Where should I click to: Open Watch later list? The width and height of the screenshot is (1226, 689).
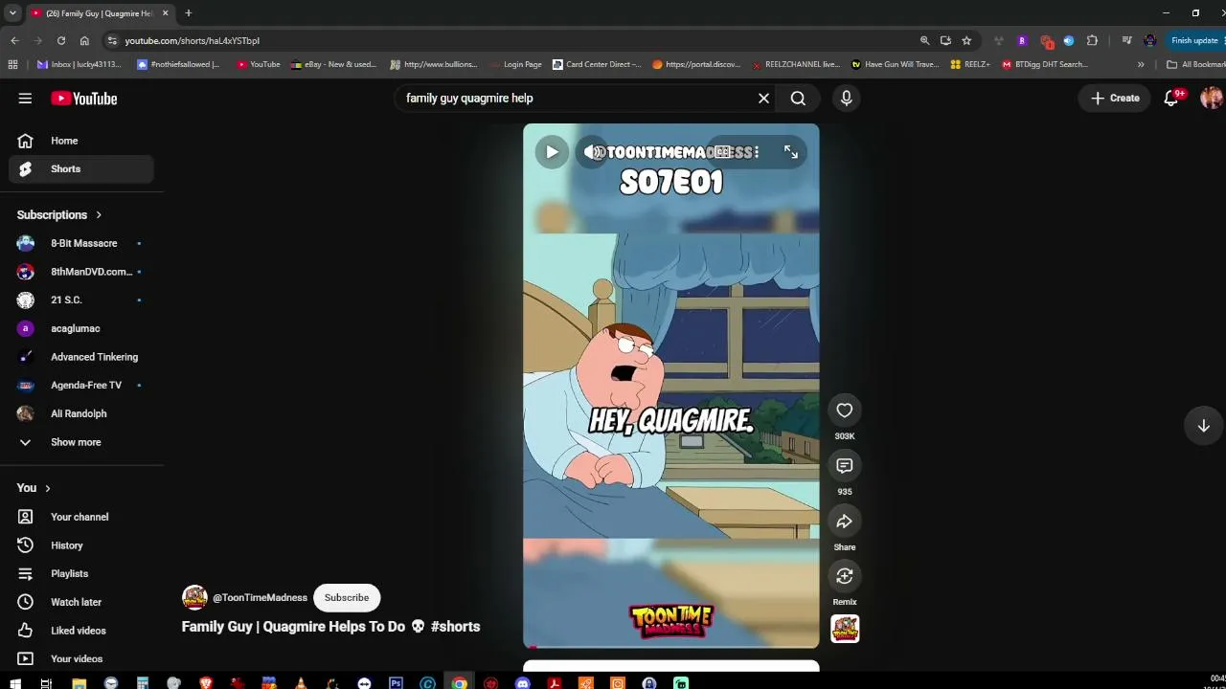tap(82, 602)
